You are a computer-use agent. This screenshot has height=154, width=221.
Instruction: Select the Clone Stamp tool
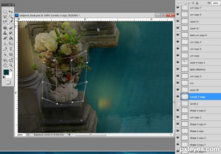5,33
